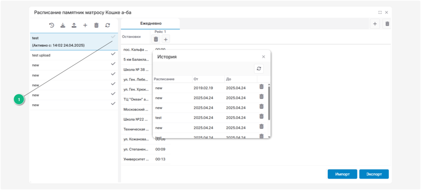Close the История popup
This screenshot has height=190, width=421.
(264, 57)
